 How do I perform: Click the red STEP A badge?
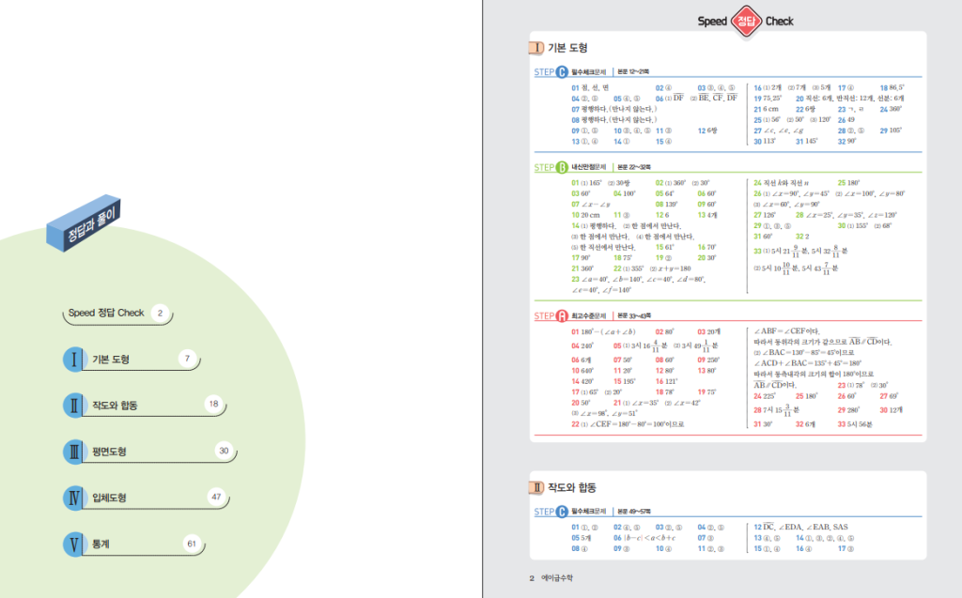[x=551, y=316]
